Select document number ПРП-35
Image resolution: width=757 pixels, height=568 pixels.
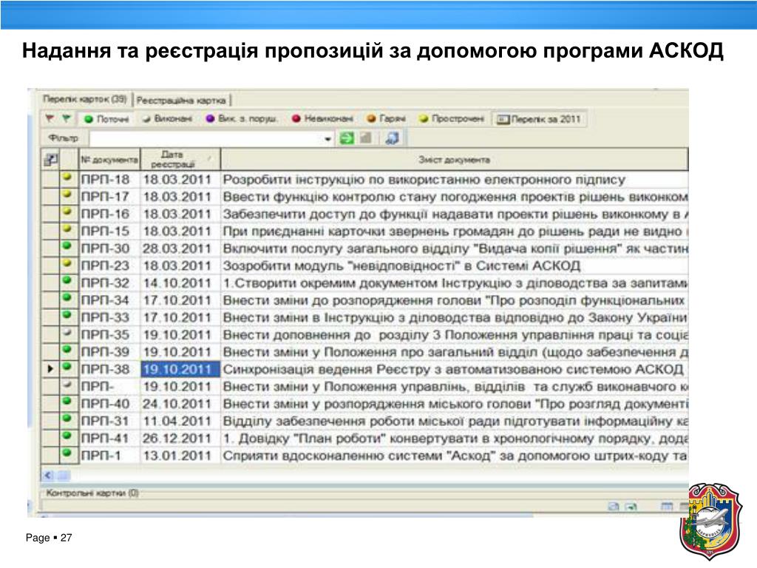(x=105, y=335)
